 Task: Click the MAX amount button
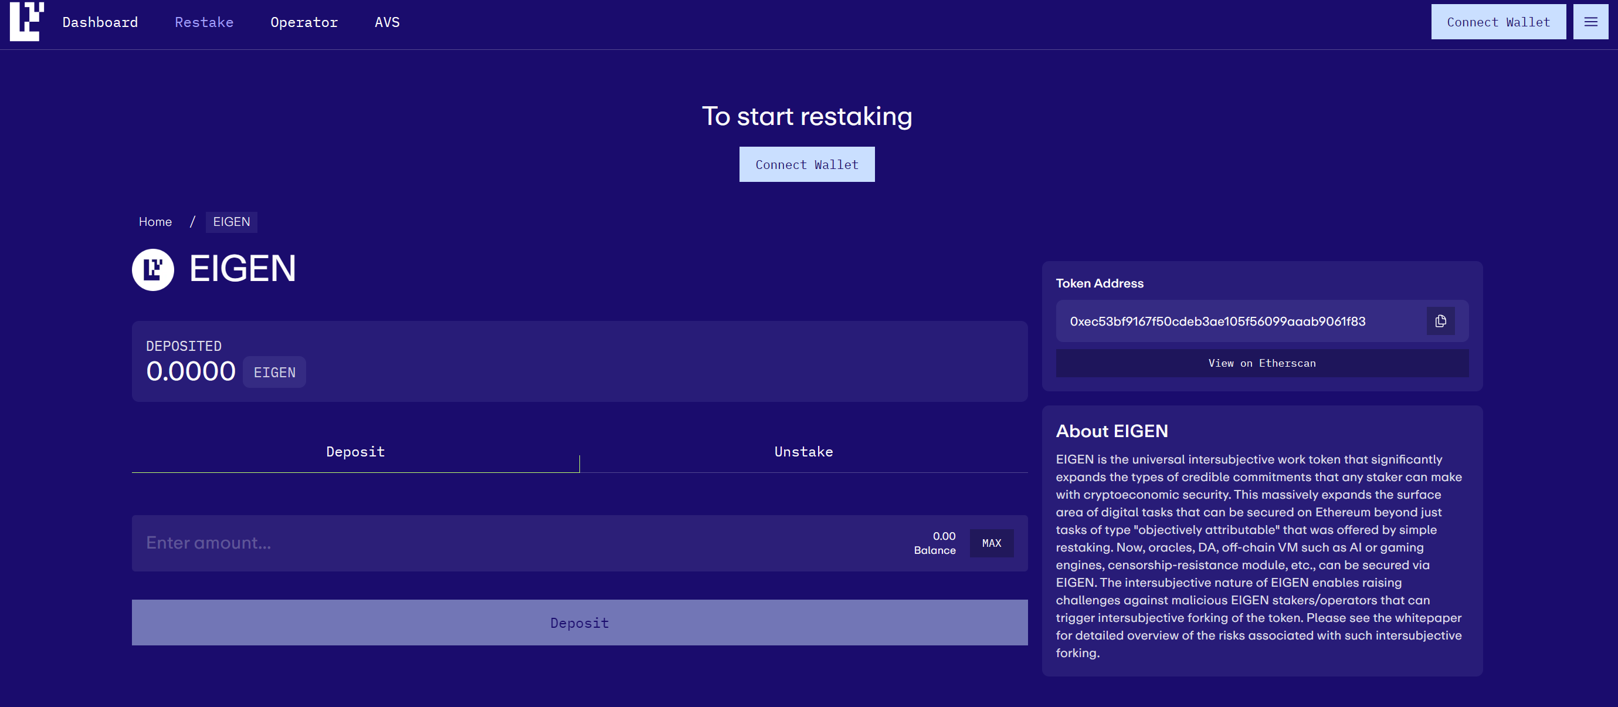[991, 543]
